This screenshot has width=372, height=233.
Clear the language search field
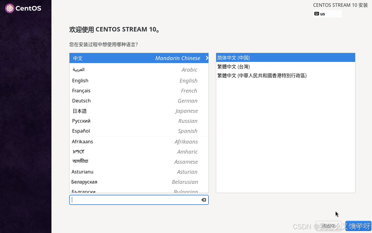(x=204, y=200)
